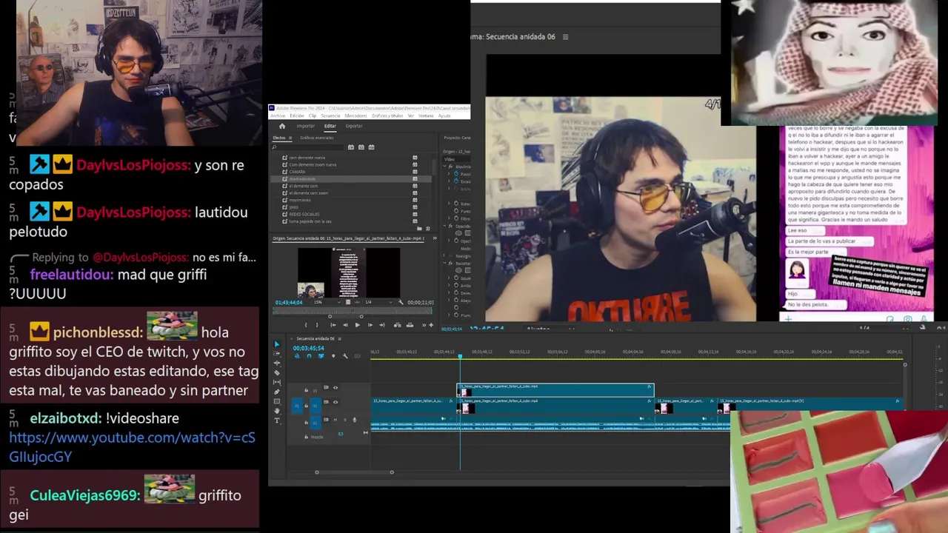Click the voice-over record microphone on track A1
The image size is (948, 533).
(355, 420)
